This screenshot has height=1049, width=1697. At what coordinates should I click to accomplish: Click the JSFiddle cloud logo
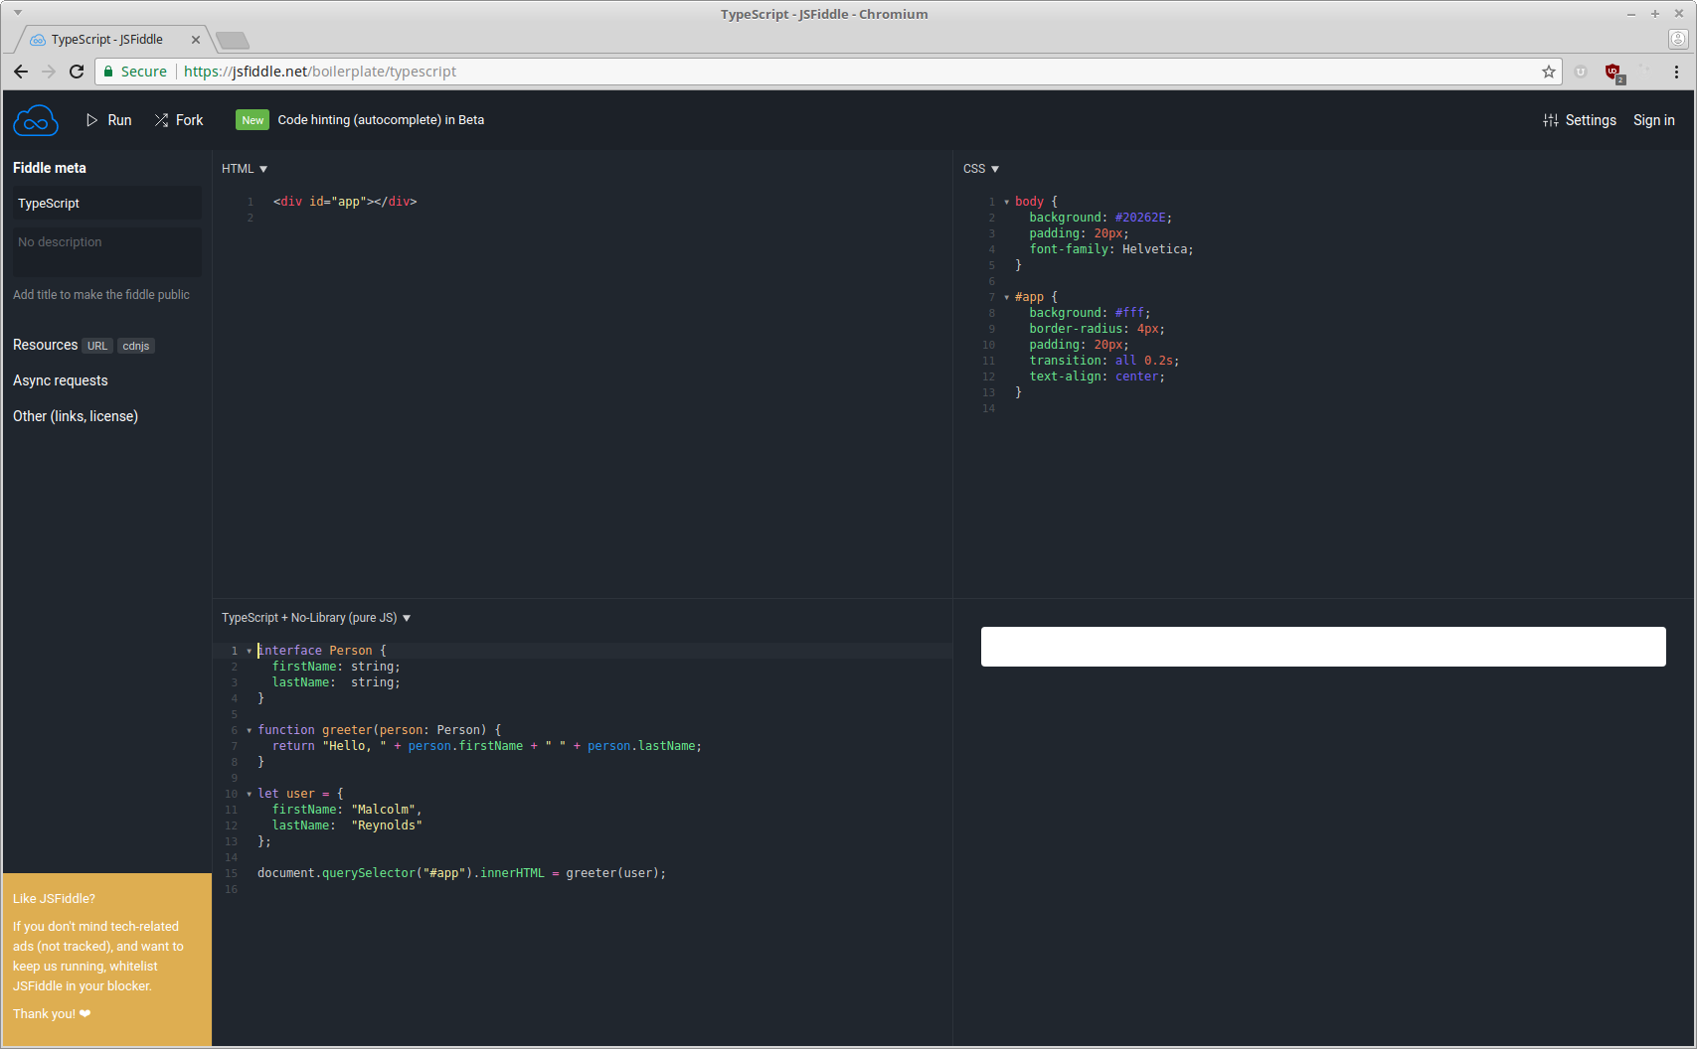36,121
